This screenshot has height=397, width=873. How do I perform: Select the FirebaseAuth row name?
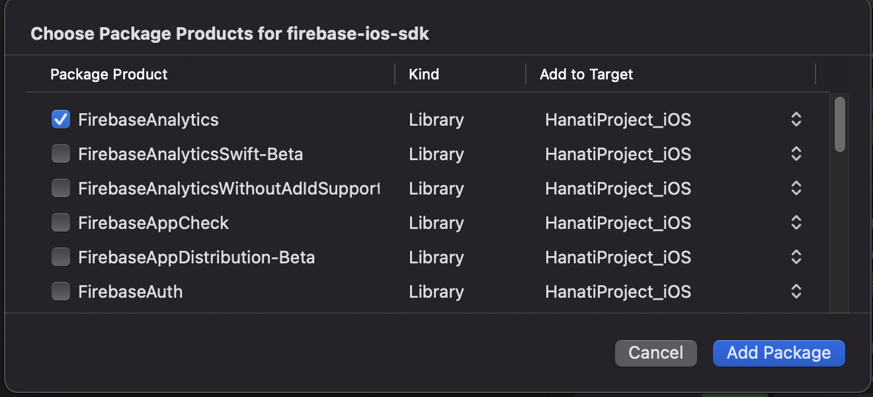click(130, 292)
